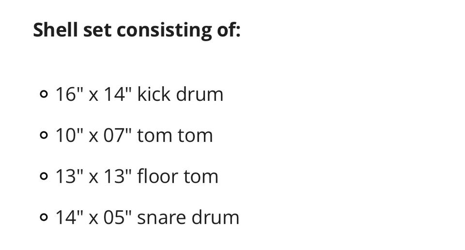The height and width of the screenshot is (250, 465).
Task: Click the bullet beside the kick drum item
Action: pos(44,94)
